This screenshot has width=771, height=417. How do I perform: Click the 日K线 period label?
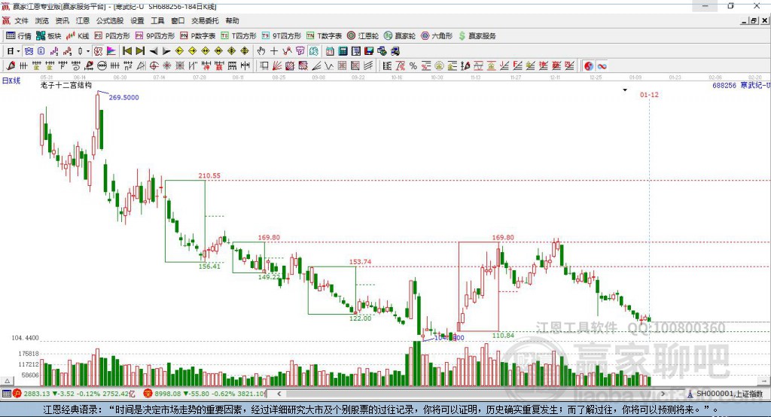tap(11, 81)
